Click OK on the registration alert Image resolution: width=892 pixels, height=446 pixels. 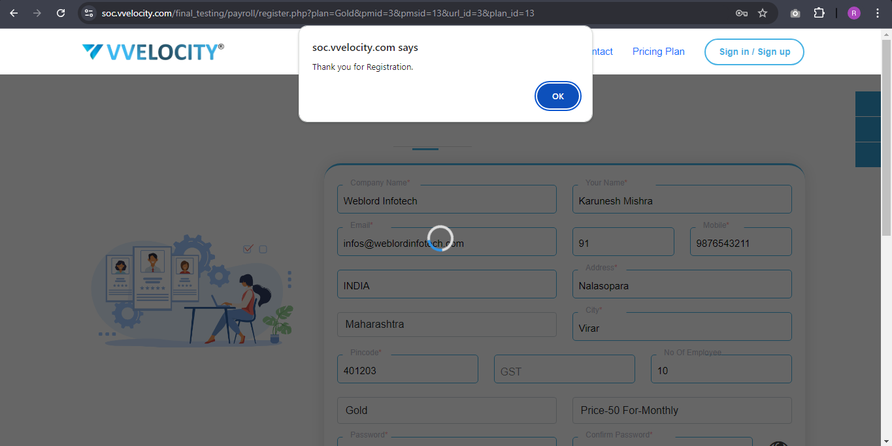click(557, 96)
